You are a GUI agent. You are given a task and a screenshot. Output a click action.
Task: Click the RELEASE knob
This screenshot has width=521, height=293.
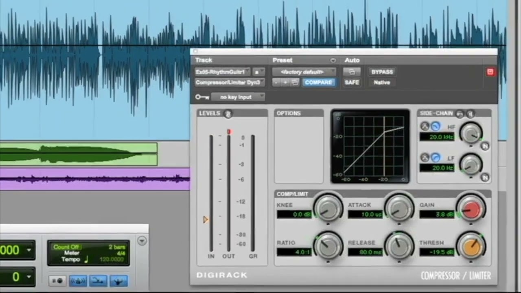pyautogui.click(x=399, y=245)
